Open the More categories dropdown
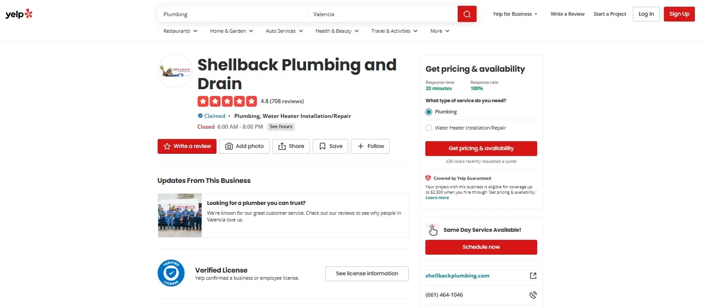 439,31
